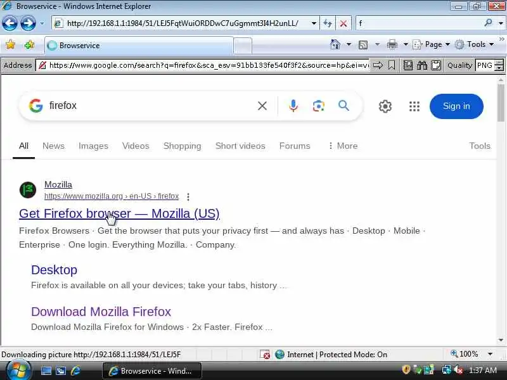Click the Print icon
The image size is (507, 380).
coord(392,44)
